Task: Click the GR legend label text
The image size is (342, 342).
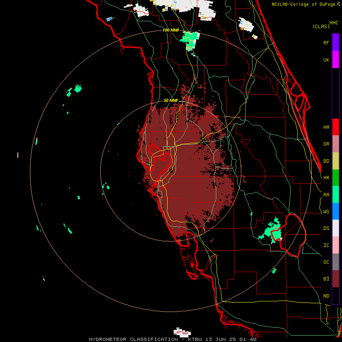Action: tap(326, 144)
